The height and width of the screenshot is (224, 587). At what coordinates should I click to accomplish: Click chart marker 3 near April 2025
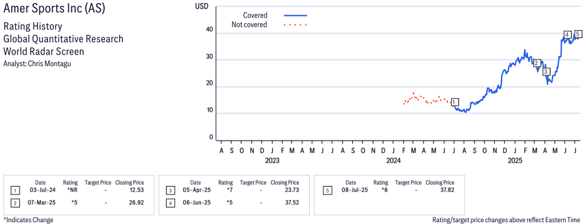coord(546,71)
